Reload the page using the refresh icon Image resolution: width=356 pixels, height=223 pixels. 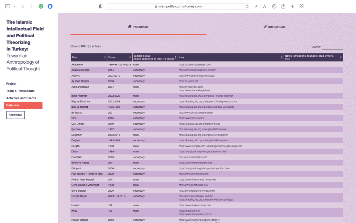(247, 6)
